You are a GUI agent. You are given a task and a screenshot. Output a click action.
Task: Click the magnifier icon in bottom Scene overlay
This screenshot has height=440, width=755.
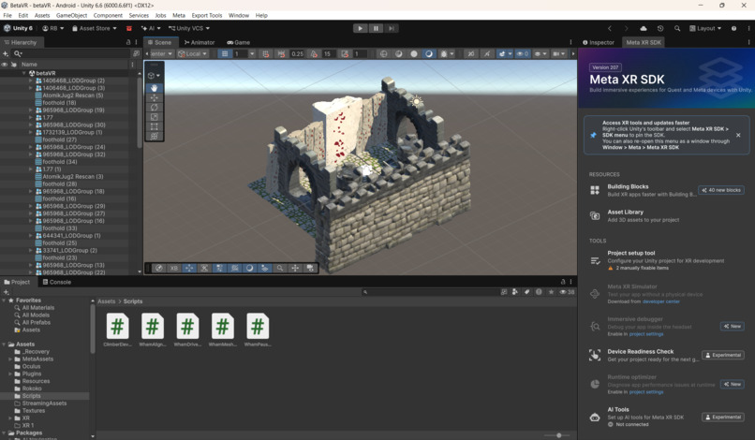pyautogui.click(x=280, y=268)
